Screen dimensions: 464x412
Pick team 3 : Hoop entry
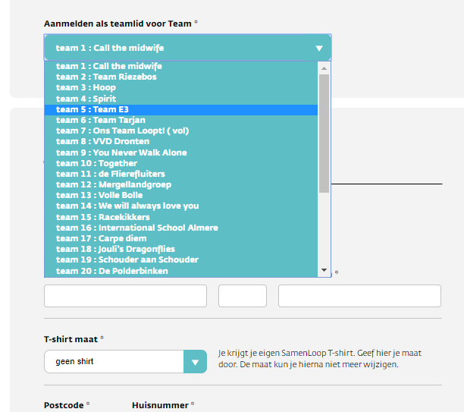pyautogui.click(x=180, y=88)
